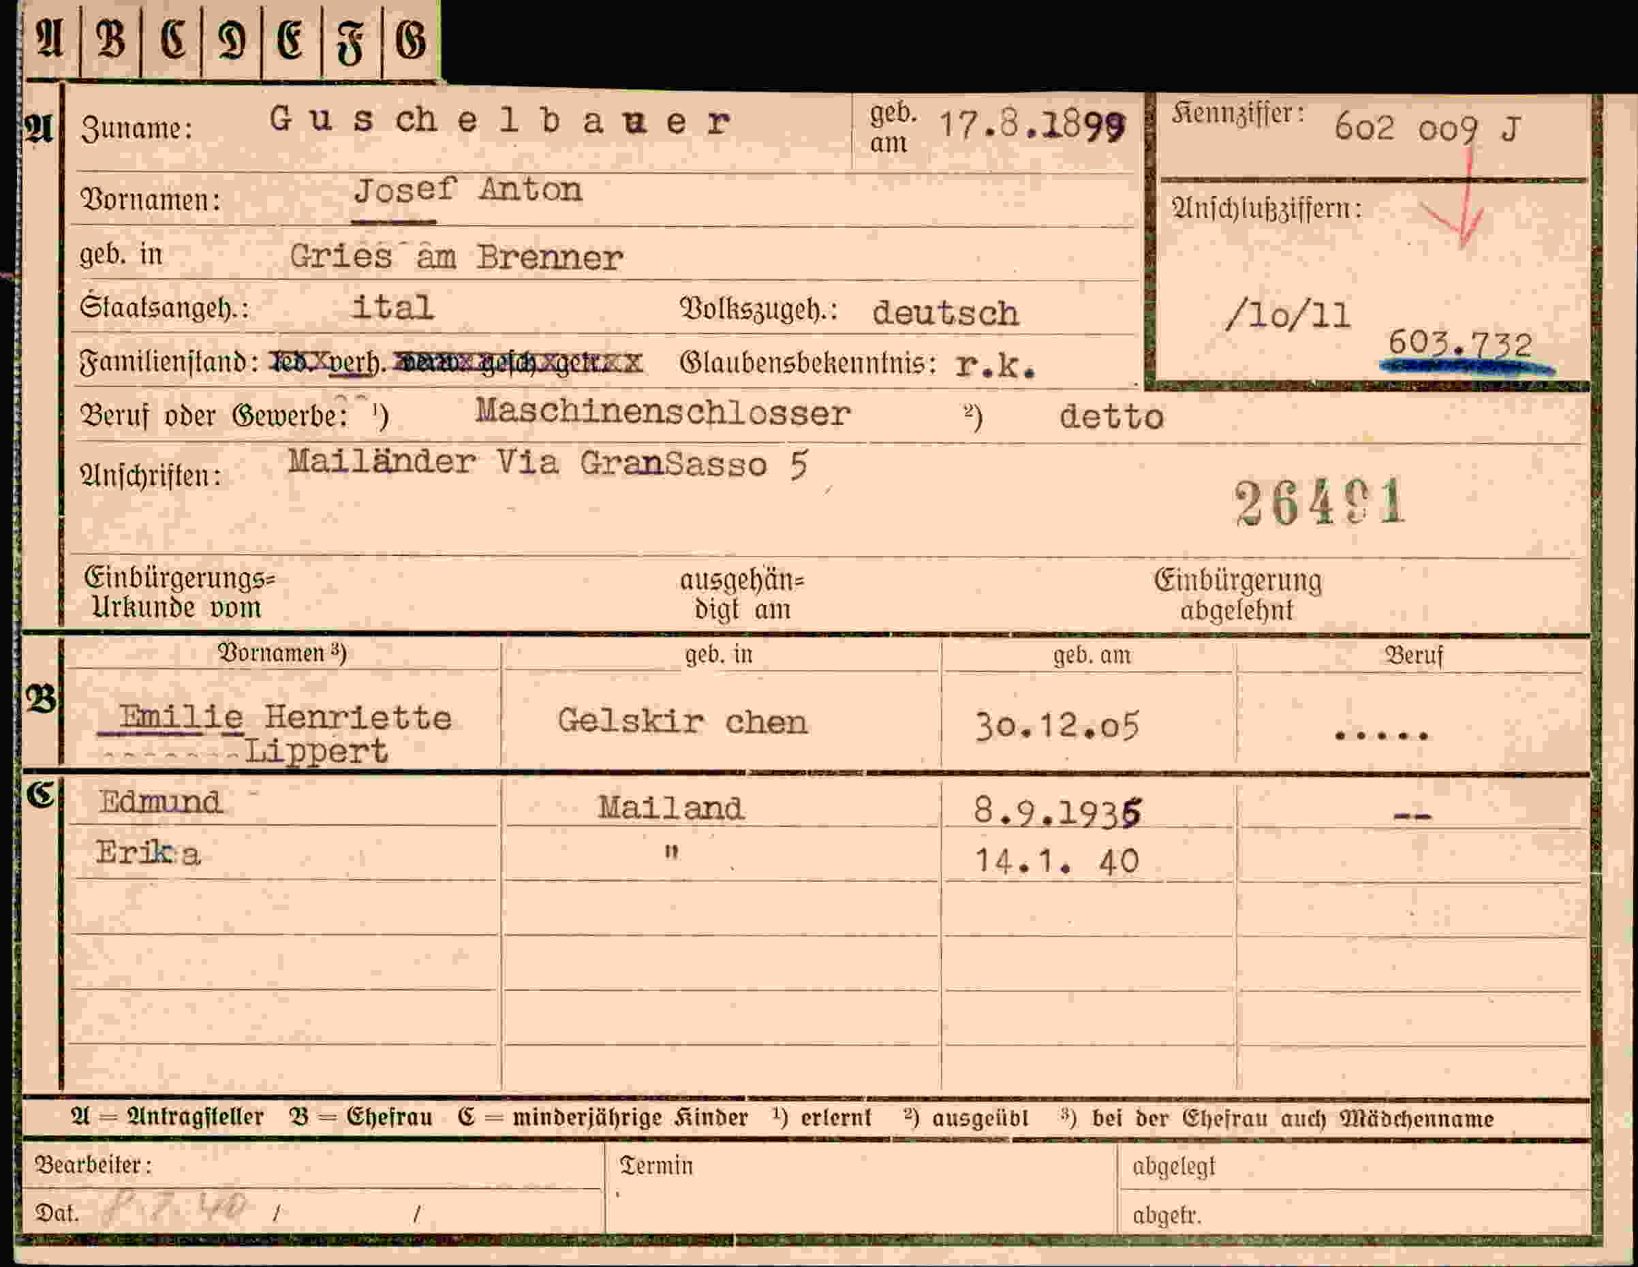
Task: Click the 'geb. am' column header
Action: point(1092,655)
